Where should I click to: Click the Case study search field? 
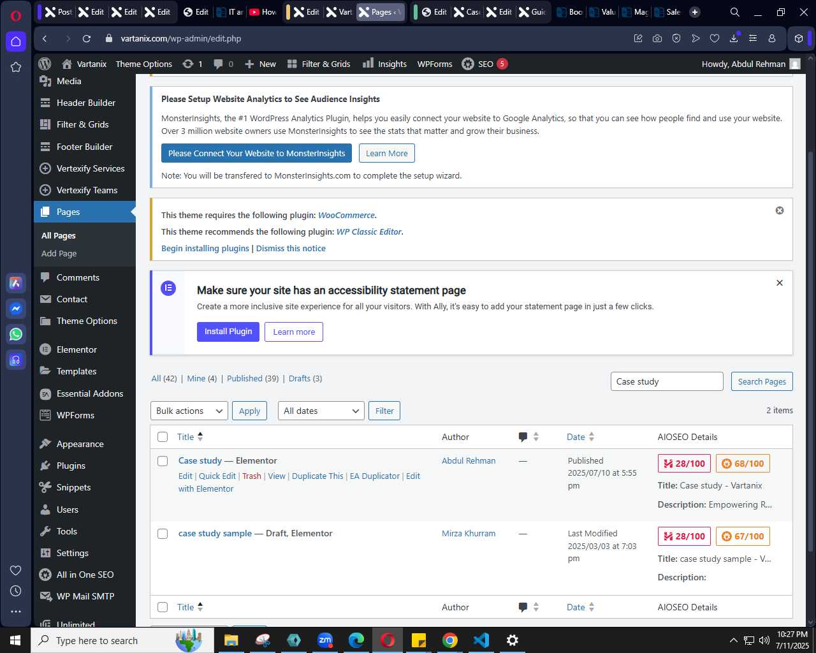point(667,381)
